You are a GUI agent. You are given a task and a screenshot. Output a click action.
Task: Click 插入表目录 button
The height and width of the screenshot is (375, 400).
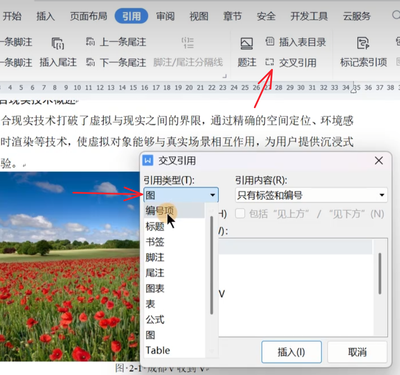[296, 42]
